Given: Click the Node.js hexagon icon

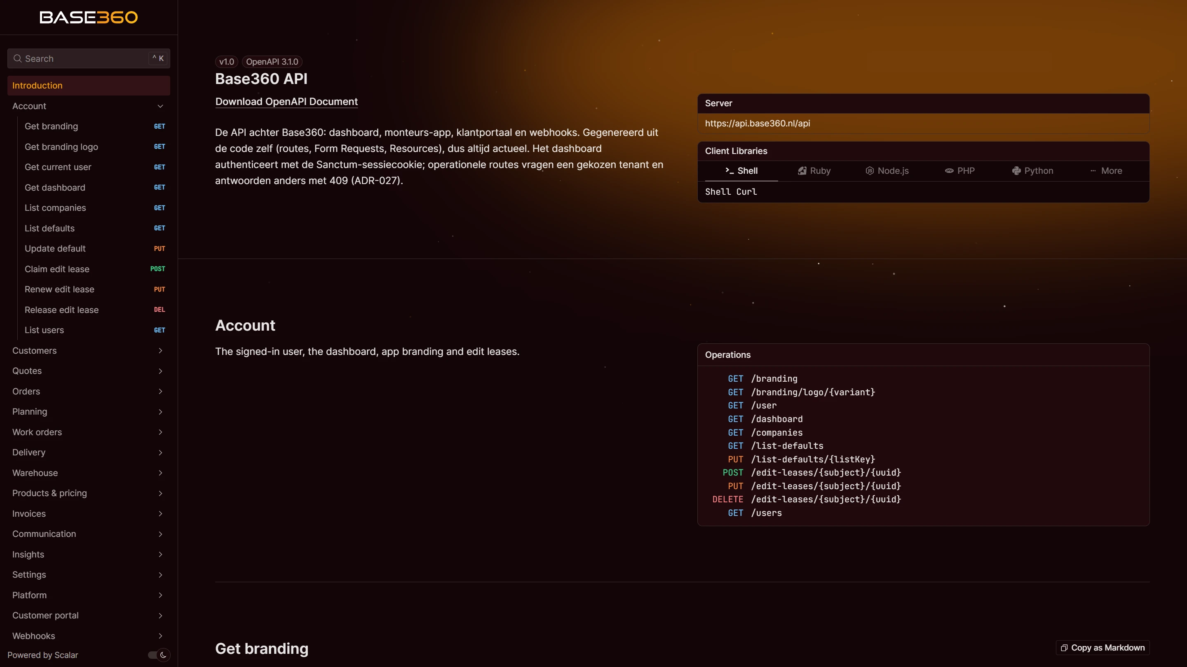Looking at the screenshot, I should [x=870, y=171].
